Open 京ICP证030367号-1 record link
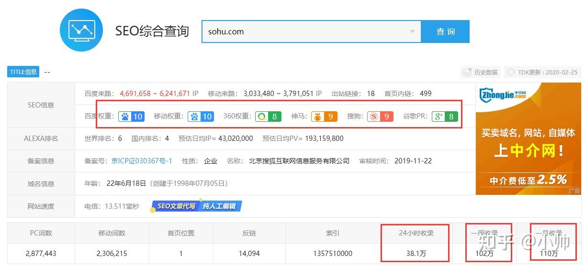 coord(142,161)
